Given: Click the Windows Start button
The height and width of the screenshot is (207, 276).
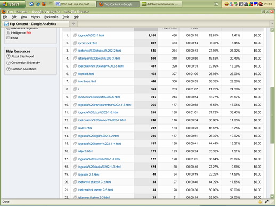Looking at the screenshot, I should [x=12, y=4].
